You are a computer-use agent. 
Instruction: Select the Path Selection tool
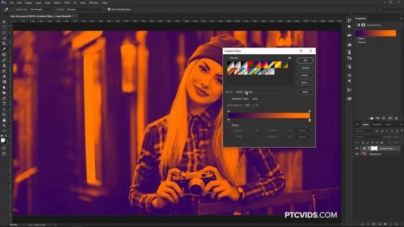pyautogui.click(x=4, y=109)
